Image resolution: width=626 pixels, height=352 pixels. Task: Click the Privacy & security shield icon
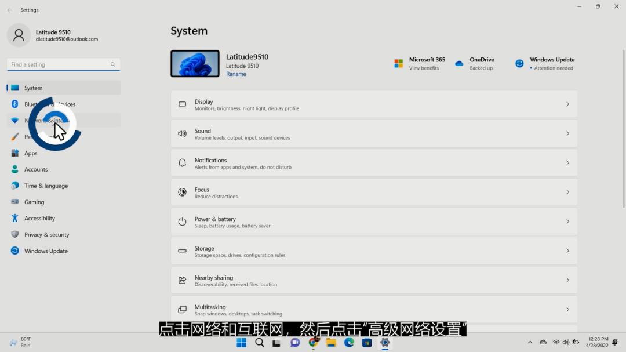click(x=14, y=234)
